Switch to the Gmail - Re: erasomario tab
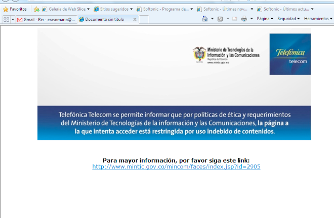The image size is (334, 218). pyautogui.click(x=46, y=20)
